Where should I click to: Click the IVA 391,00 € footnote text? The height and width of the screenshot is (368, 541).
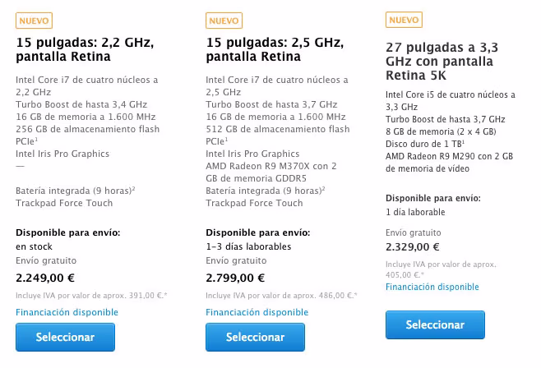coord(91,295)
